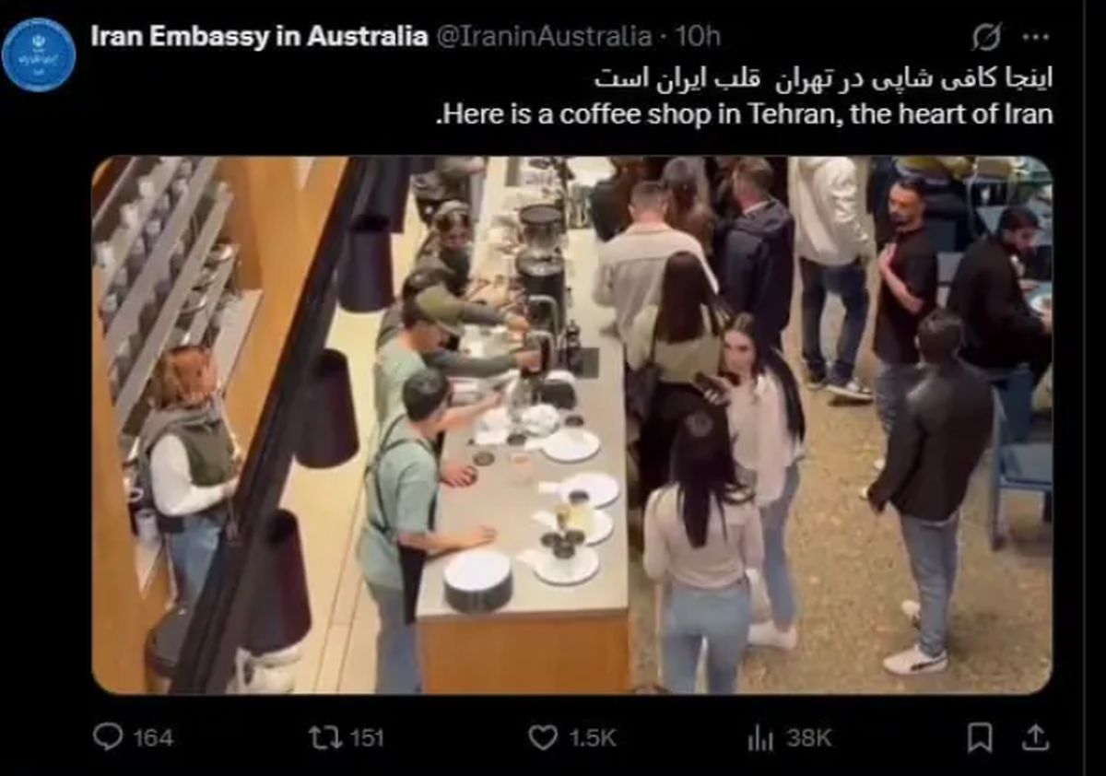Open the @IraninAustralia handle link
Screen dimensions: 1106x776
pyautogui.click(x=543, y=37)
